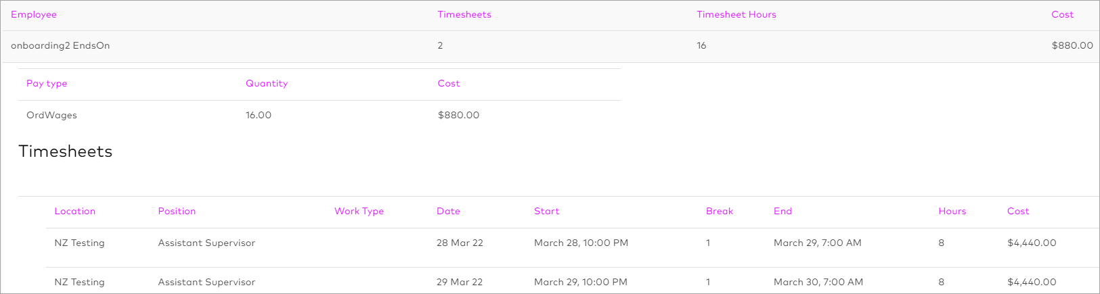Click the Date column header
This screenshot has width=1100, height=294.
[448, 212]
